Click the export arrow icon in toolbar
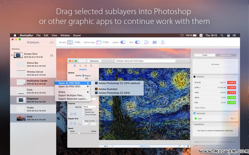This screenshot has width=249, height=155. [146, 42]
